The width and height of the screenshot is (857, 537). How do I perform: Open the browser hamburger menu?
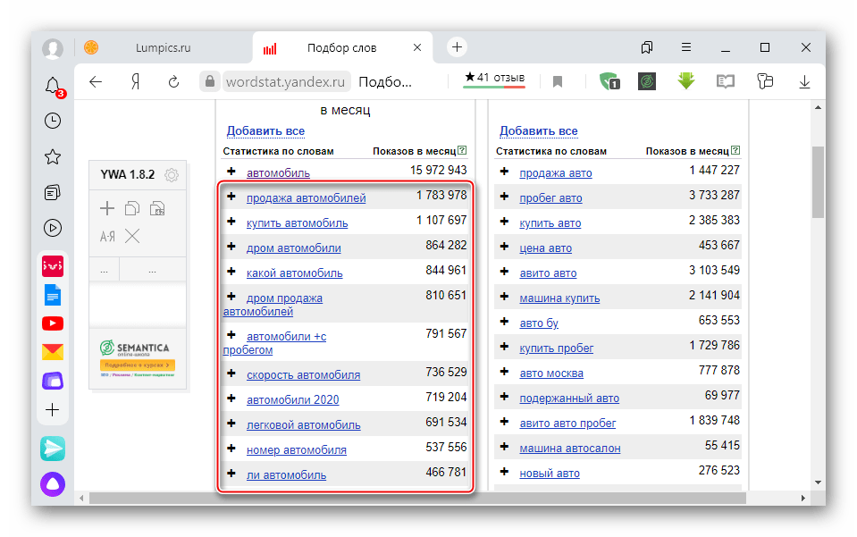(686, 47)
